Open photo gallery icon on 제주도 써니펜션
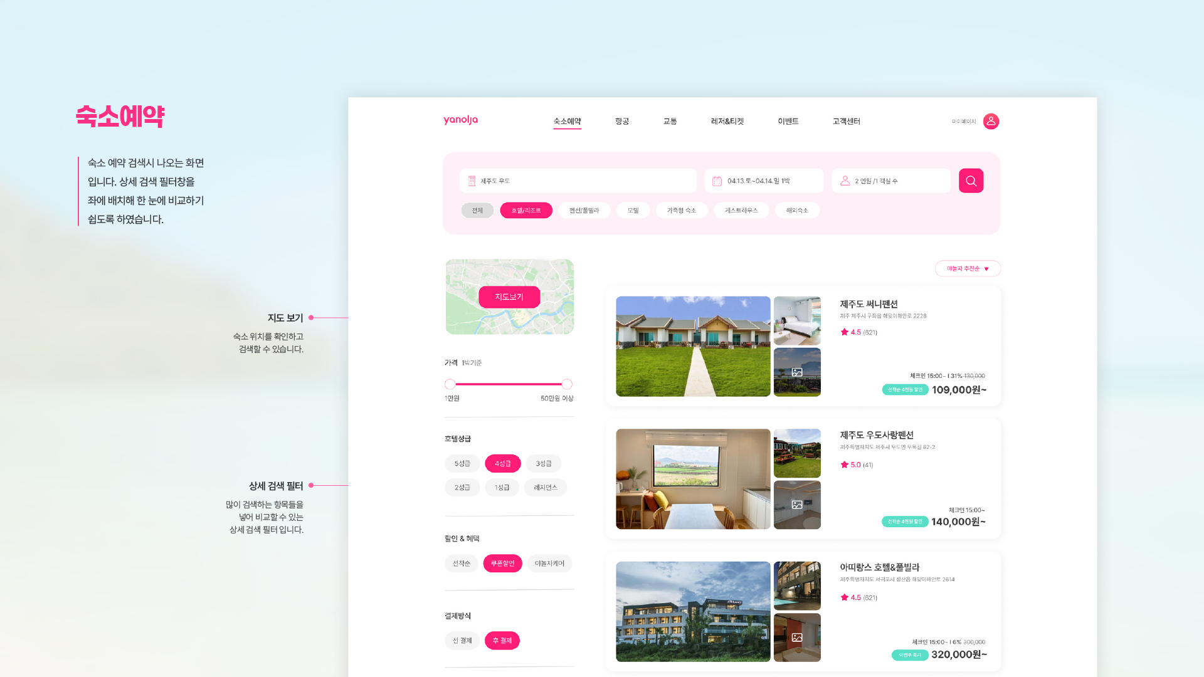This screenshot has height=677, width=1204. pos(797,372)
